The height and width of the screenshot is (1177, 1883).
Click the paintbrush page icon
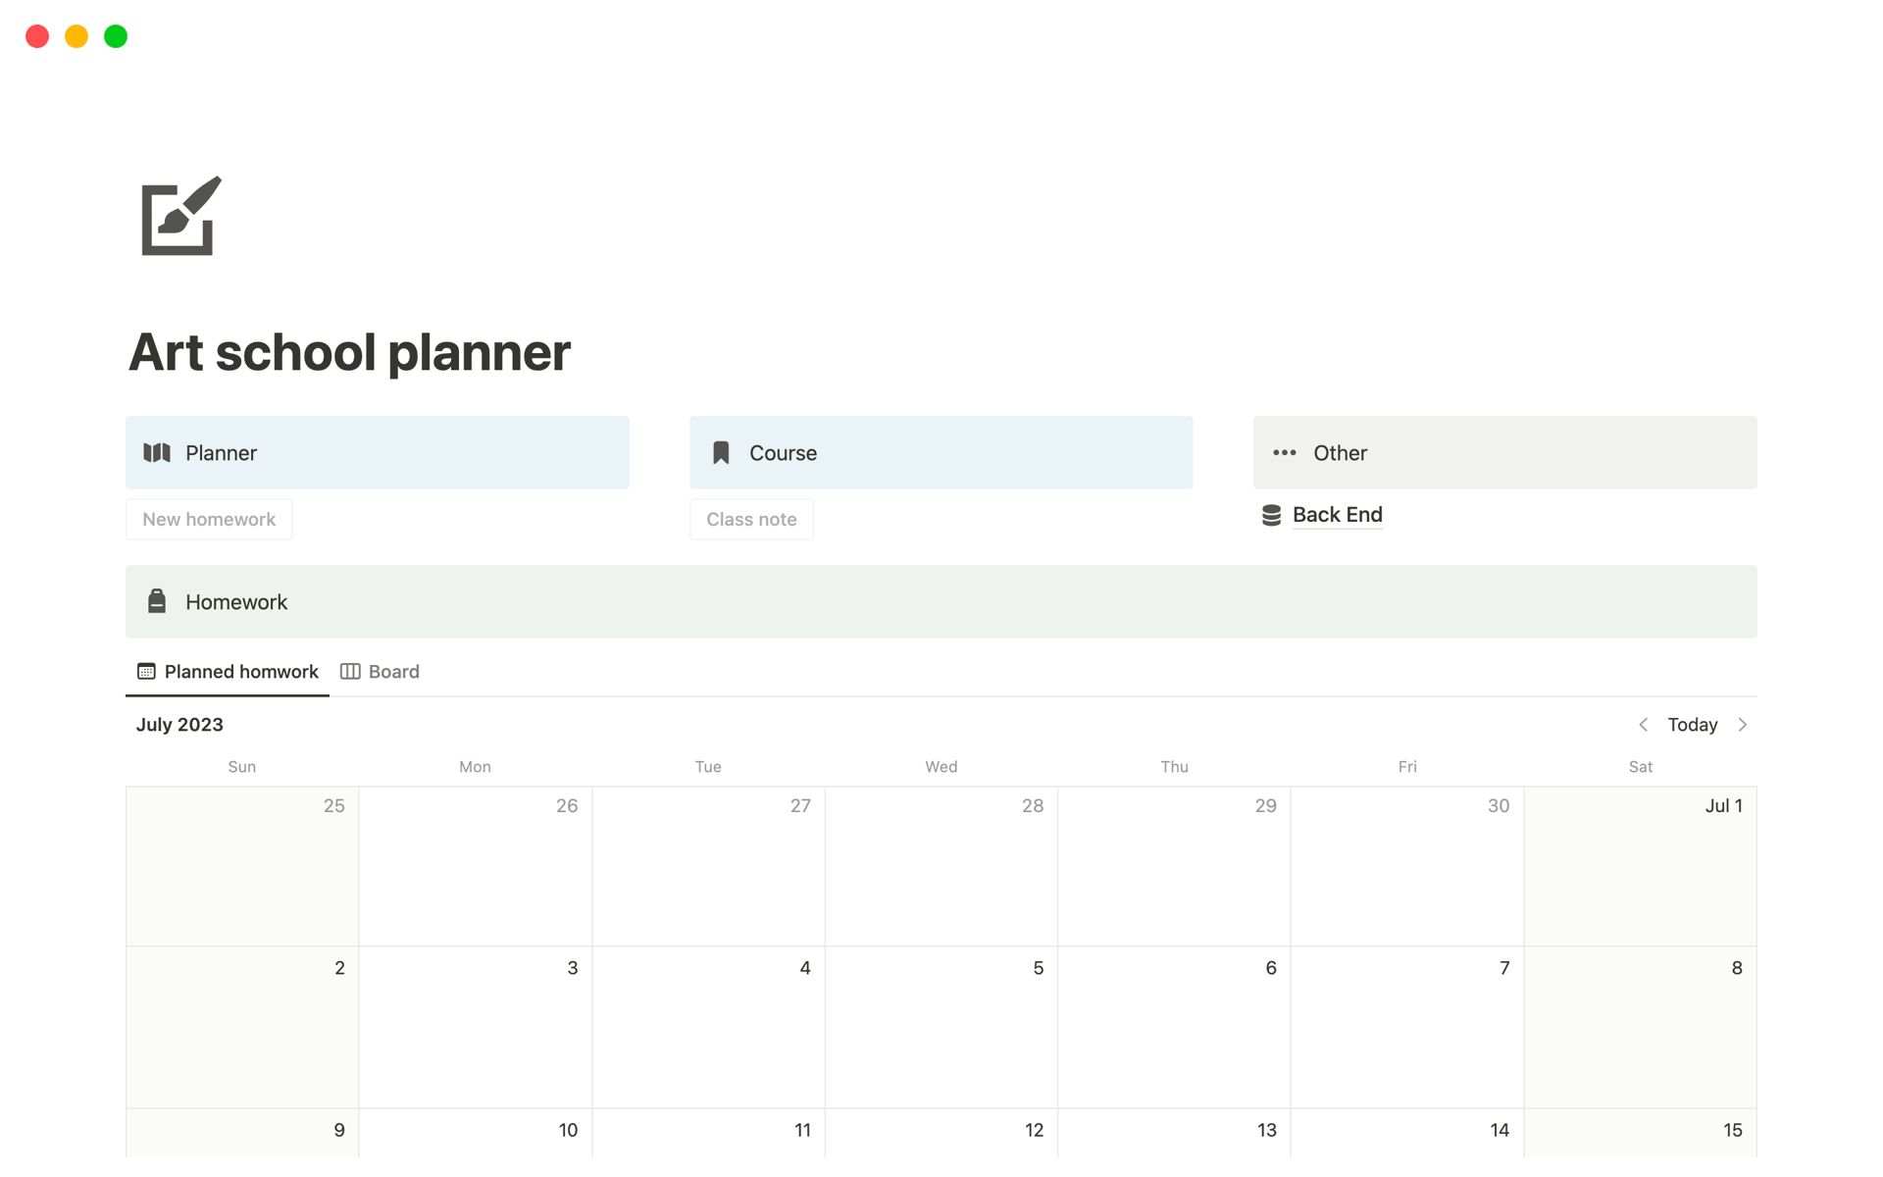tap(181, 217)
